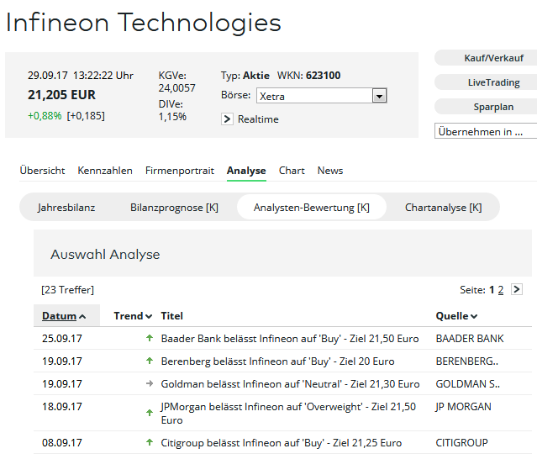Select the Chartanalyse [K] sub-tab
The width and height of the screenshot is (537, 459).
pyautogui.click(x=443, y=208)
